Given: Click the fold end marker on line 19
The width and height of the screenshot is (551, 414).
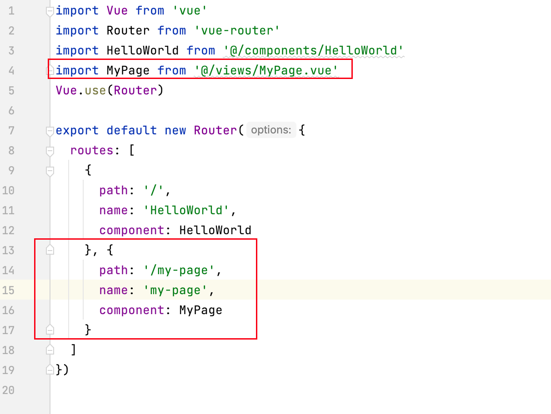Looking at the screenshot, I should point(50,369).
